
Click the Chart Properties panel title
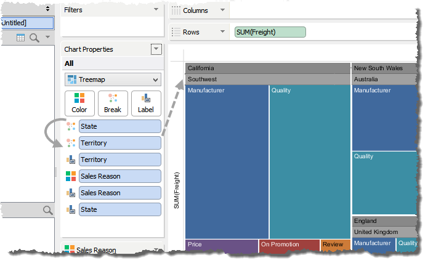[x=89, y=49]
